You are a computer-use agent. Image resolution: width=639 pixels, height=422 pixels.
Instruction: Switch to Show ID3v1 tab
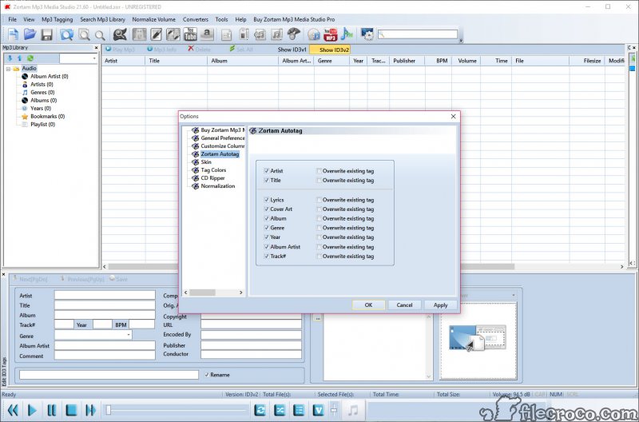292,50
